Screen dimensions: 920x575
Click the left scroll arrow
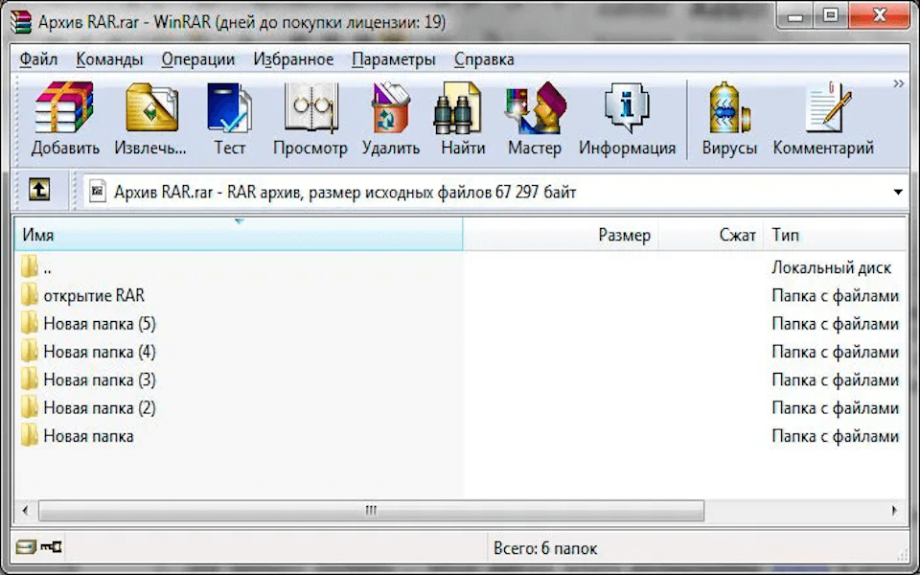pyautogui.click(x=25, y=511)
